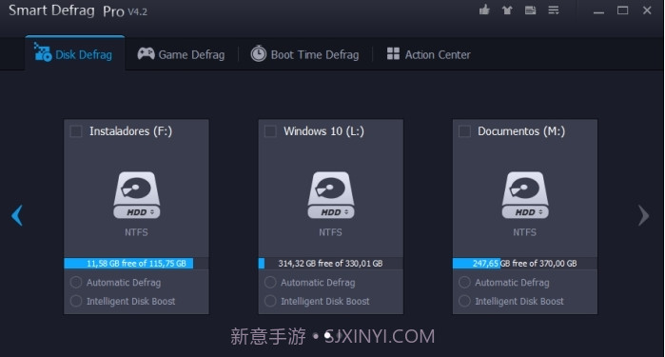Open the Disk Defrag tab

pos(74,53)
